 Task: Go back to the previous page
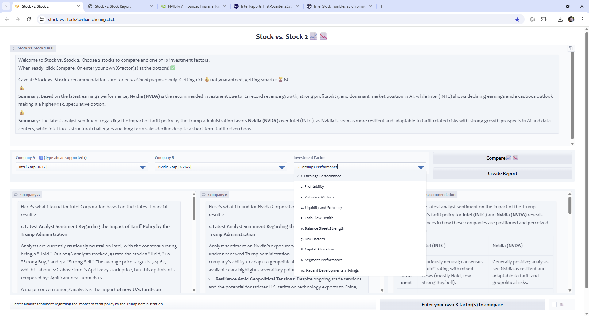pyautogui.click(x=7, y=19)
